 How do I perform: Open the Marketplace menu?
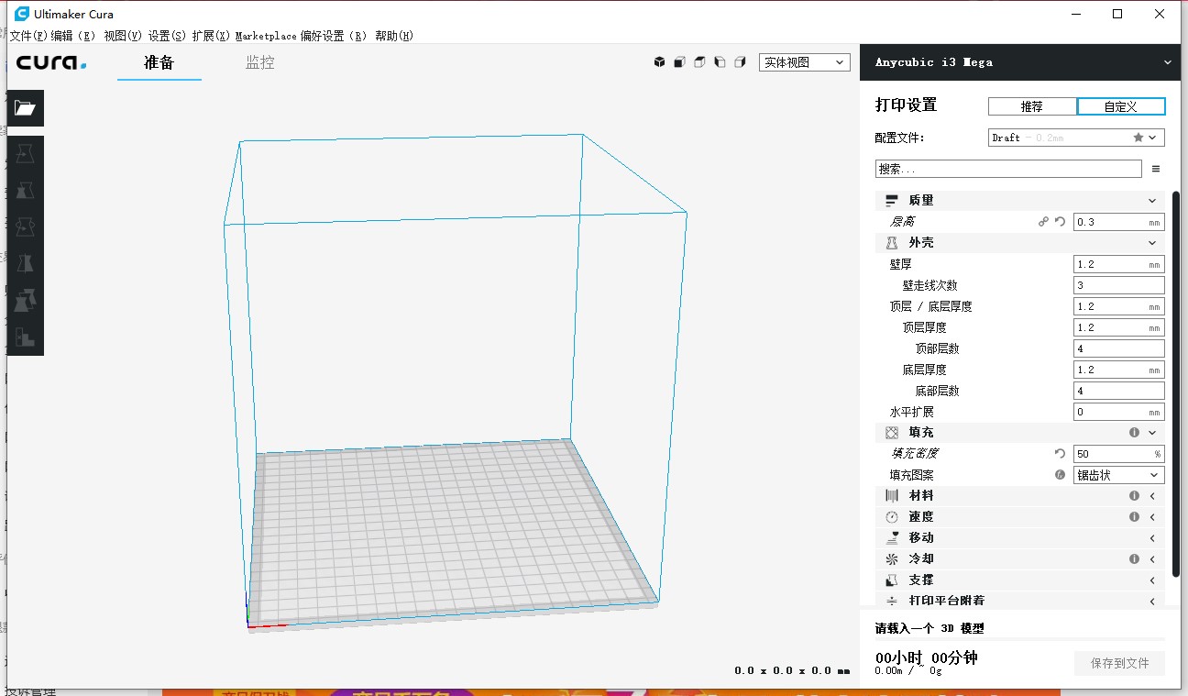point(266,36)
